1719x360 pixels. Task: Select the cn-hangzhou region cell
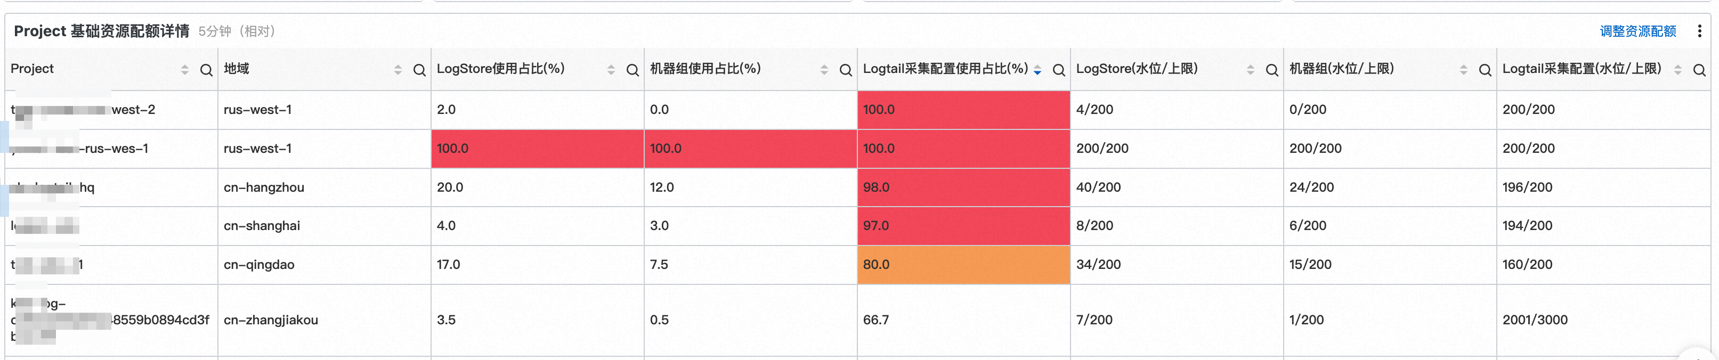[x=325, y=187]
